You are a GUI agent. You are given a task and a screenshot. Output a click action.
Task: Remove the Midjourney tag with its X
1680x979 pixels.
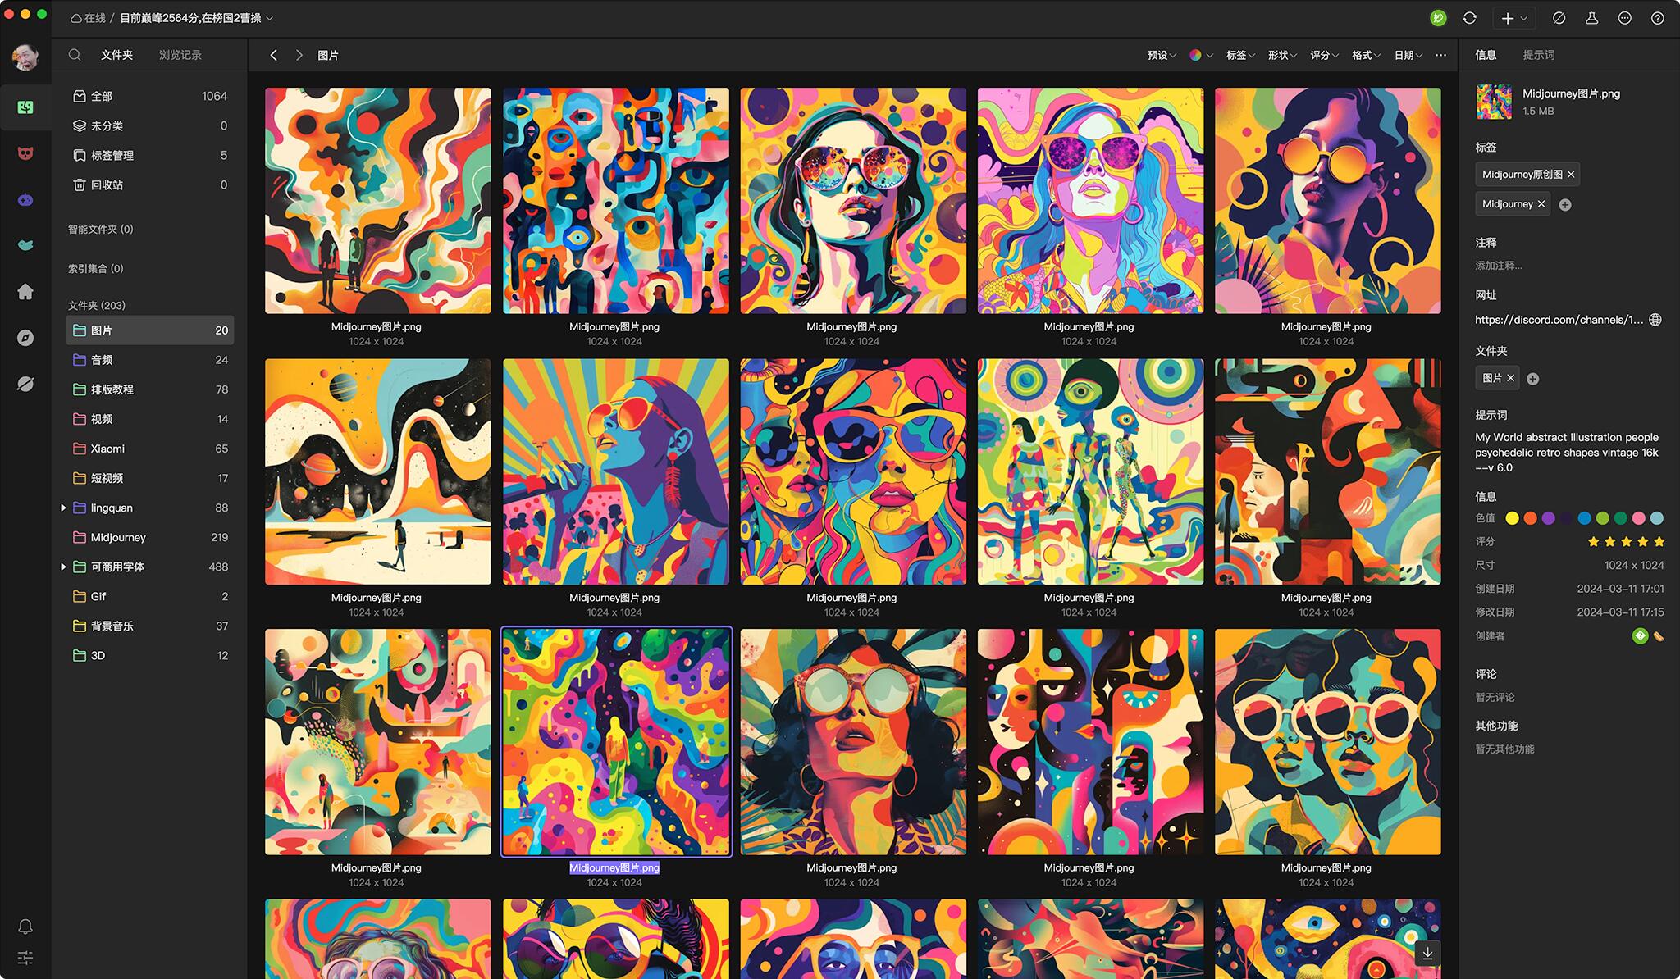click(1541, 204)
